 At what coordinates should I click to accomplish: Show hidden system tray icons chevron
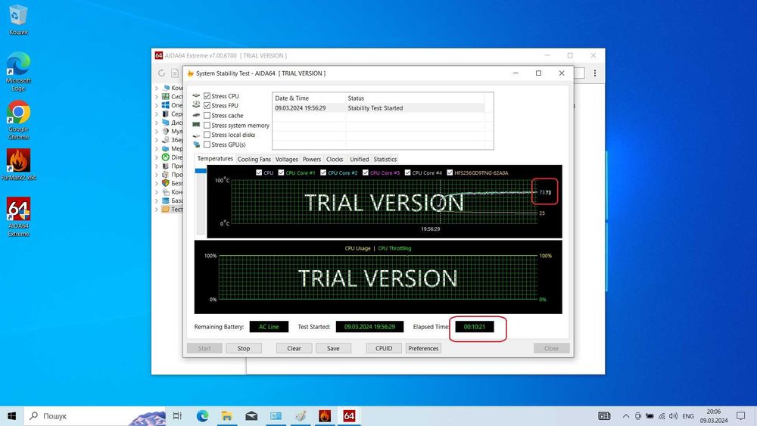[626, 416]
